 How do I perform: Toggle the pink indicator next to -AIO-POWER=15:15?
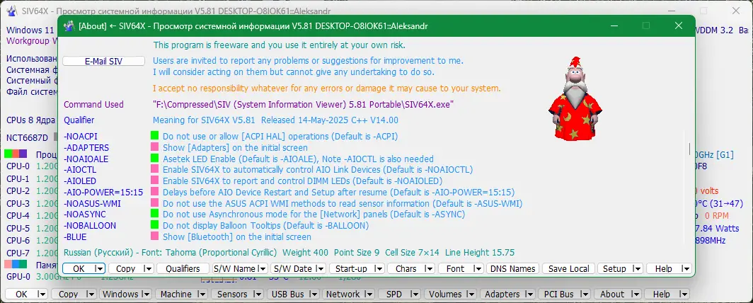pyautogui.click(x=154, y=192)
